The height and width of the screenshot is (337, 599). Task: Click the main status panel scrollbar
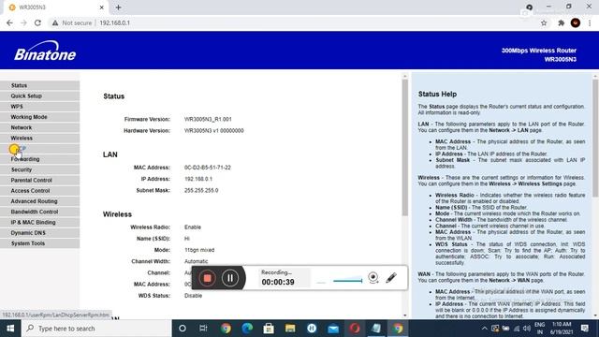point(405,147)
